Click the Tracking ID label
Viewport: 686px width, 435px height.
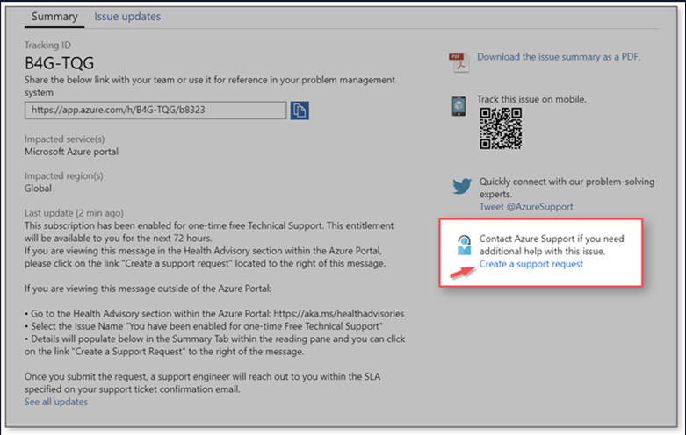coord(47,45)
